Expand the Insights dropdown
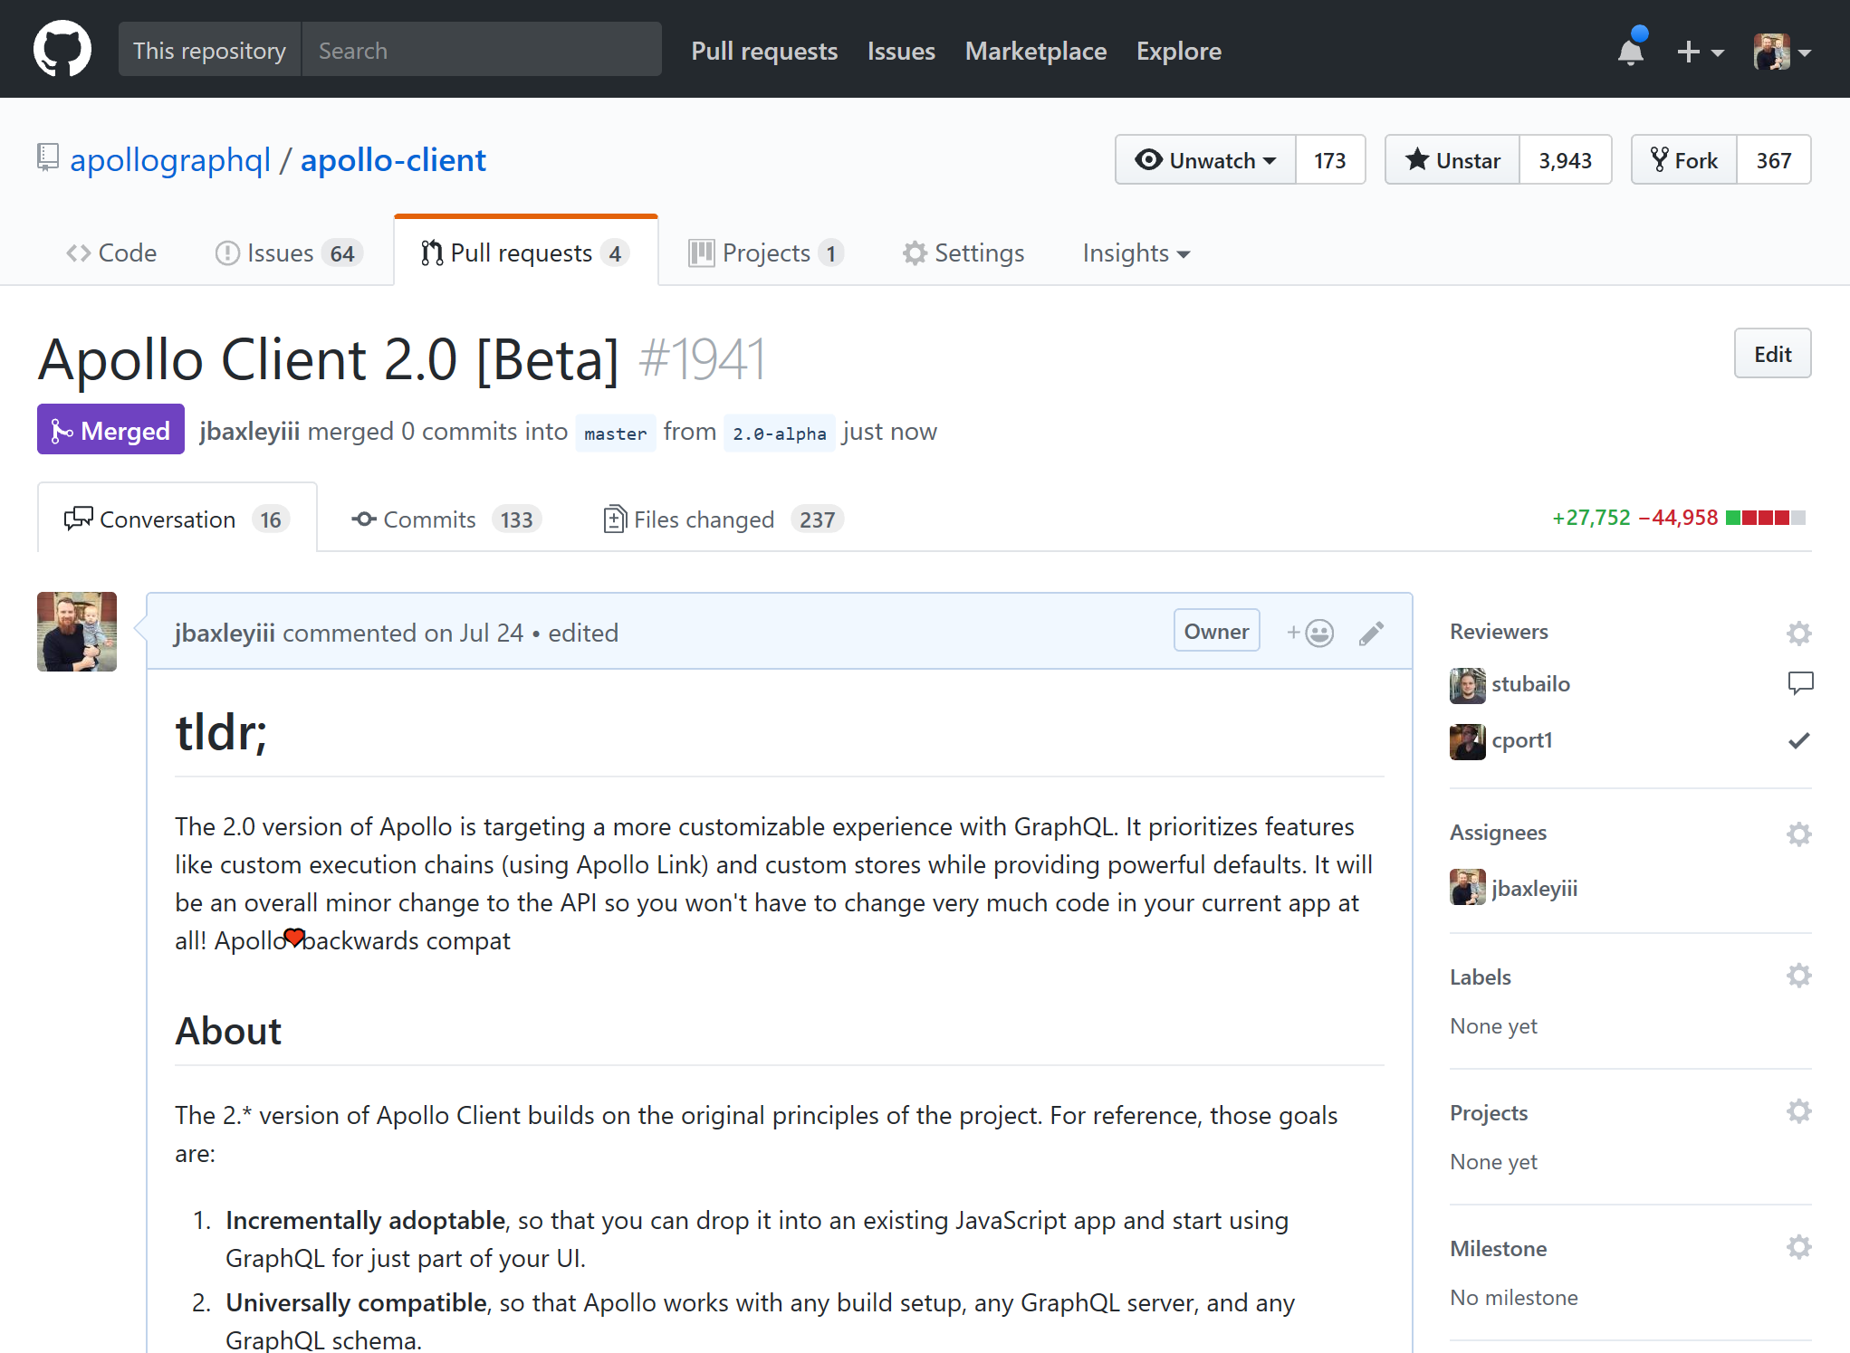 click(x=1136, y=252)
